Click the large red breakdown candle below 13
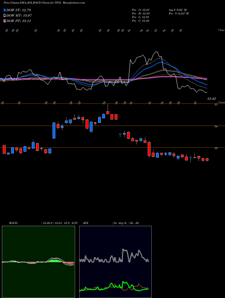Screen dimensions: 225x298 pos(149,149)
